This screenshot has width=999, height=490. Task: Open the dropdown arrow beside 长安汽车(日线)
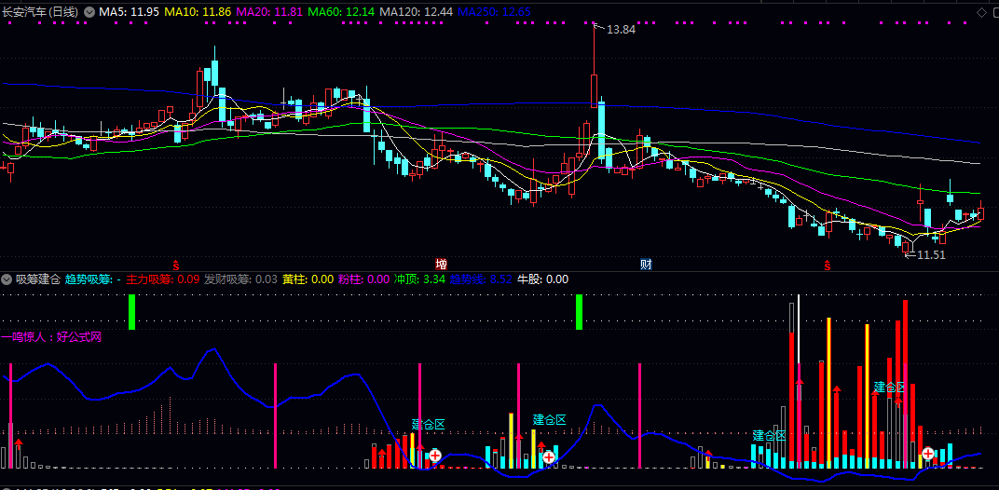[x=89, y=11]
